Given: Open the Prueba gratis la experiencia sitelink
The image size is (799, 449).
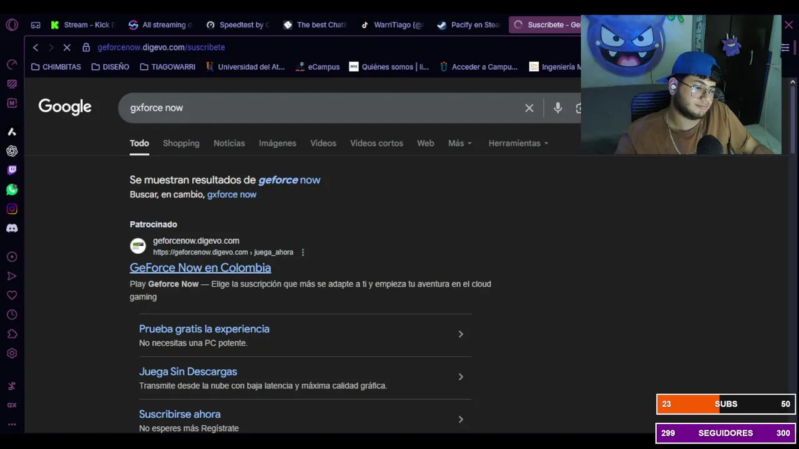Looking at the screenshot, I should click(204, 329).
